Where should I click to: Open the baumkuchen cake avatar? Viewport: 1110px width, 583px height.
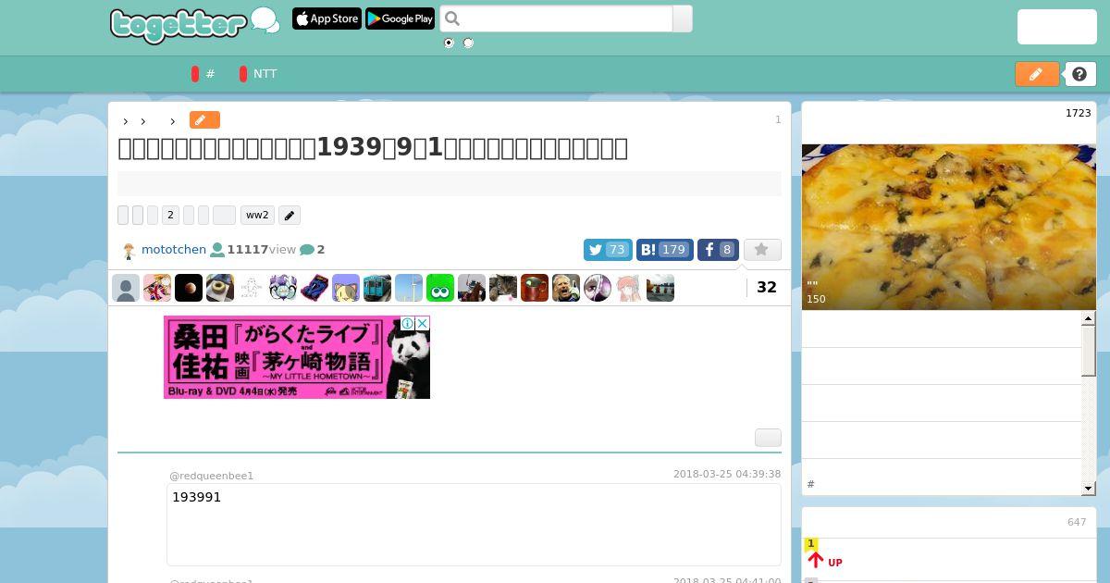(x=220, y=288)
